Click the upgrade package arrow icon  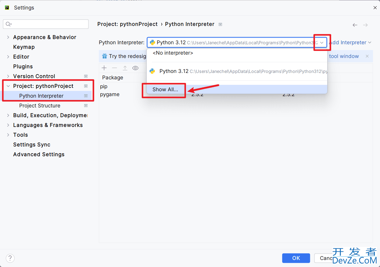point(125,68)
